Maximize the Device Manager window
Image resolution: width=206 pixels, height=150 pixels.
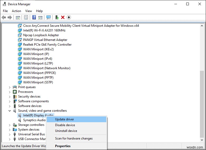[x=188, y=4]
